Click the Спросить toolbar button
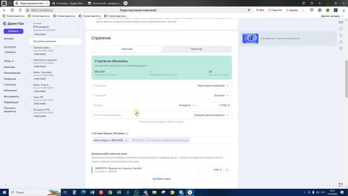Screen dimensions: 348x196 tap(275, 10)
